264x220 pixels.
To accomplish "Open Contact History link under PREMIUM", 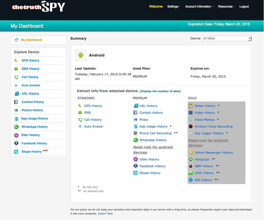I will pos(151,113).
